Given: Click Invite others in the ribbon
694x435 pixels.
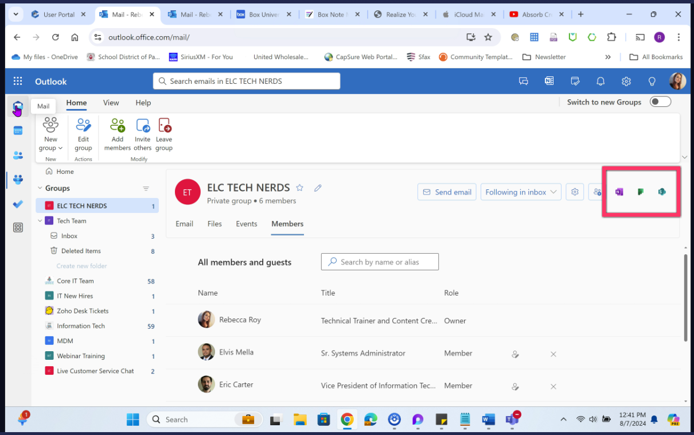Looking at the screenshot, I should click(143, 134).
